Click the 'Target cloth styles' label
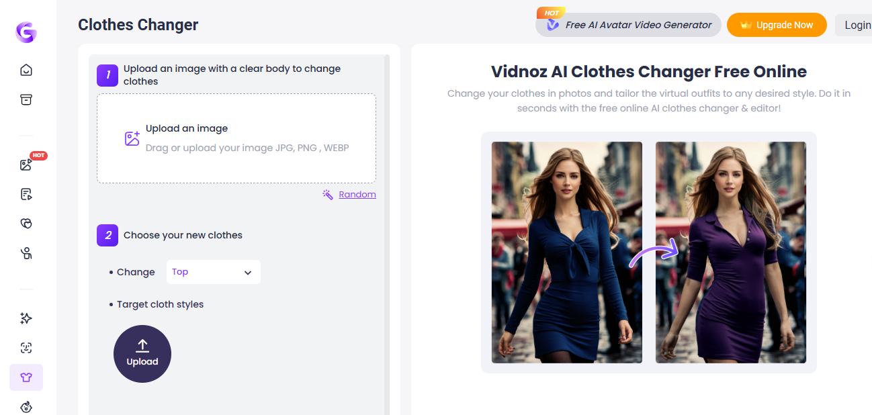Screen dimensions: 872x415 tap(160, 304)
